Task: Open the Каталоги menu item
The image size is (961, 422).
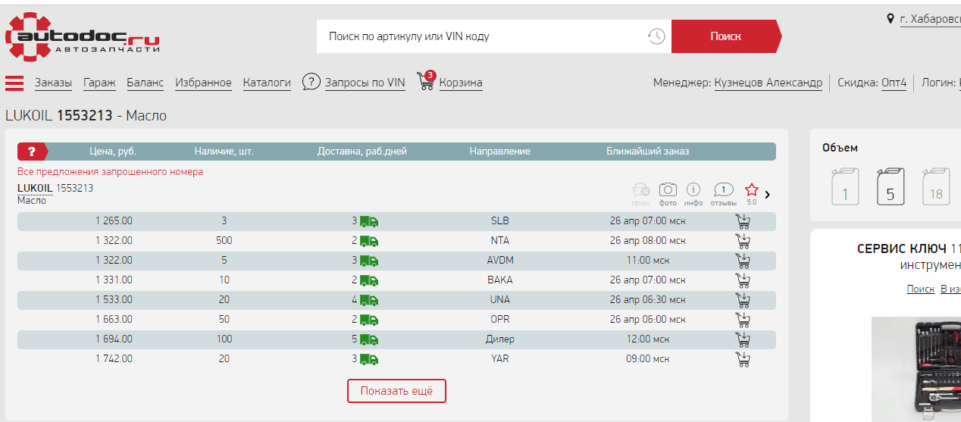Action: click(267, 83)
